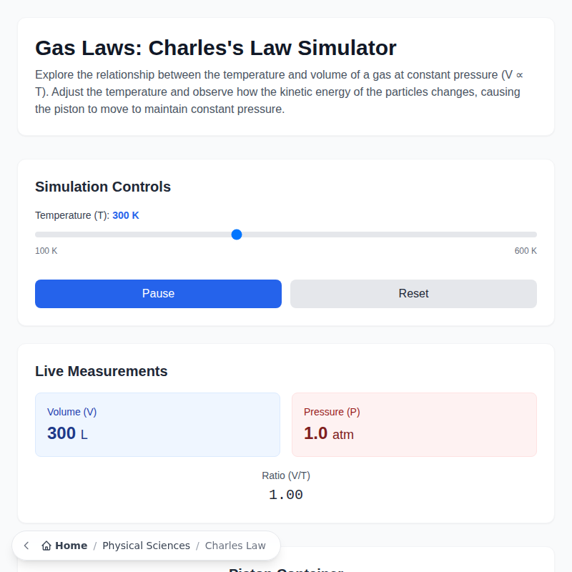
Task: Select the Ratio (V/T) readout
Action: [x=285, y=485]
